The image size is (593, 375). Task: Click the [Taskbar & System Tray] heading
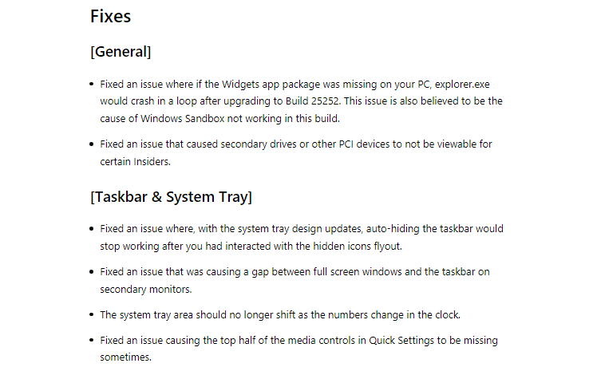pyautogui.click(x=171, y=197)
